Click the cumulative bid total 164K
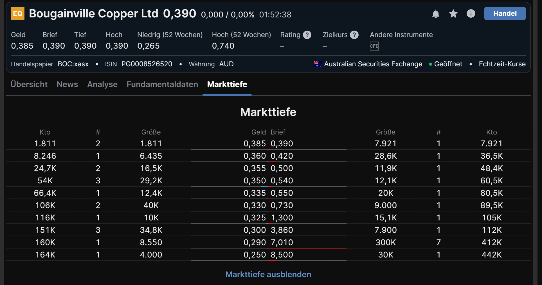Screen dimensions: 542x285 (x=45, y=255)
